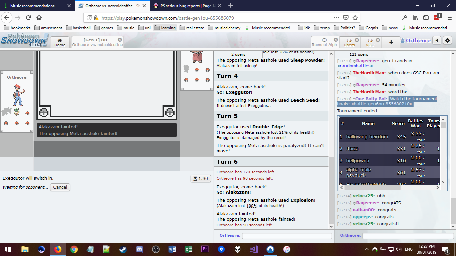
Task: Reload the page in Firefox
Action: click(29, 18)
